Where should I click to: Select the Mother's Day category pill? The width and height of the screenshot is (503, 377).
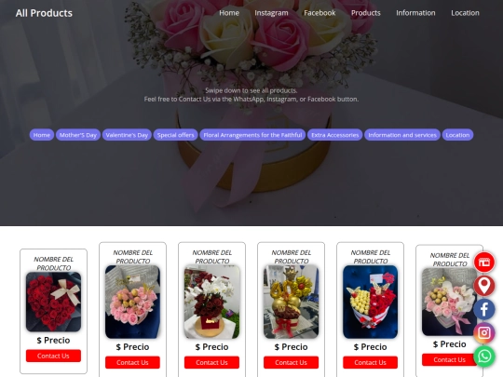click(78, 135)
